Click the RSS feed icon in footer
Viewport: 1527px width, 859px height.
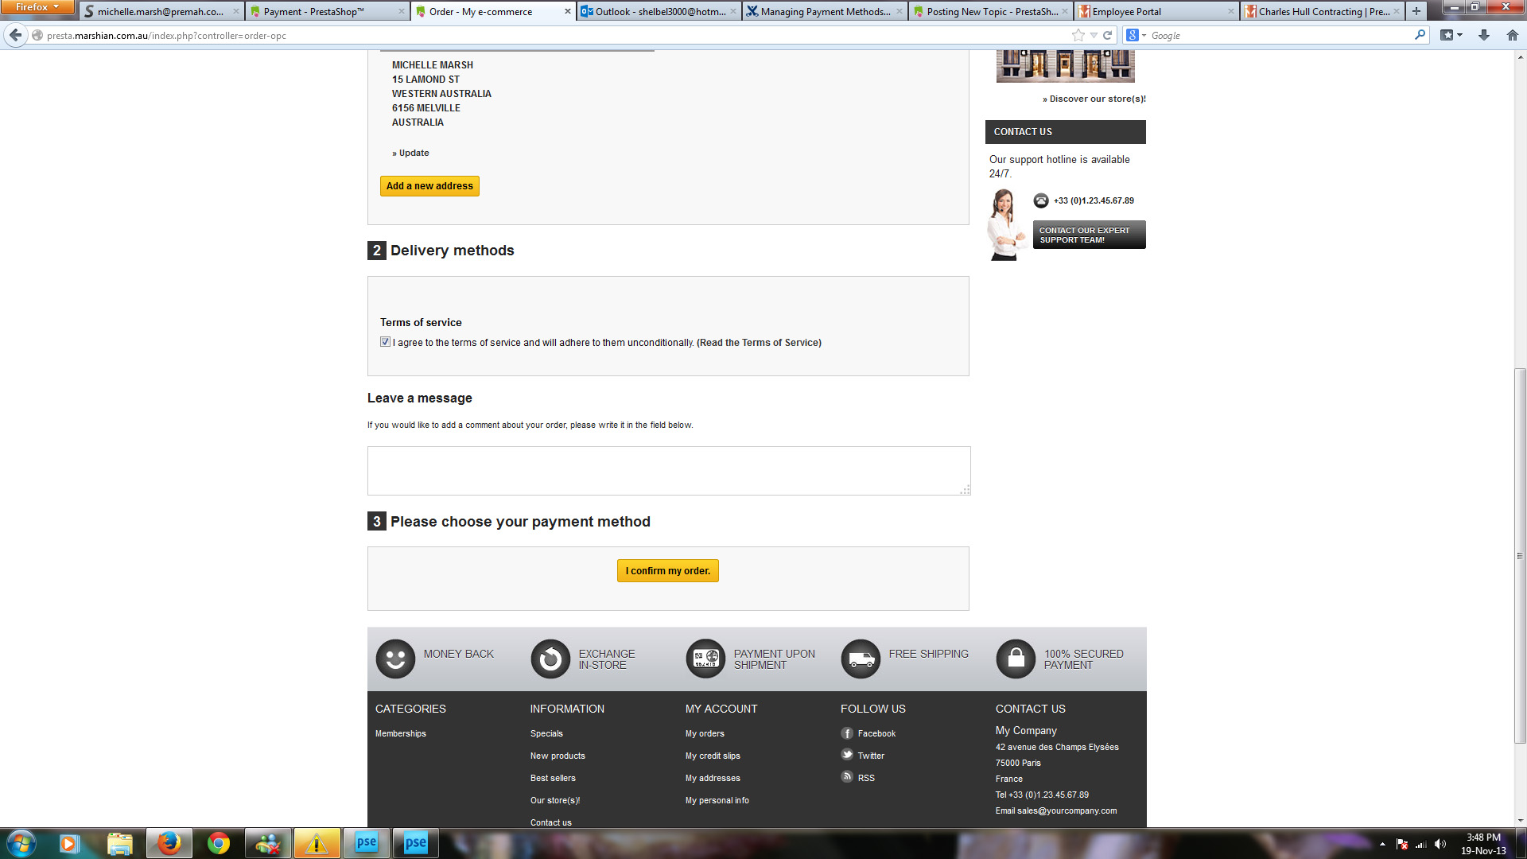[x=847, y=777]
